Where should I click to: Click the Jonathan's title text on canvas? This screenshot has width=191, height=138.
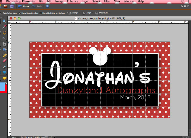[98, 75]
